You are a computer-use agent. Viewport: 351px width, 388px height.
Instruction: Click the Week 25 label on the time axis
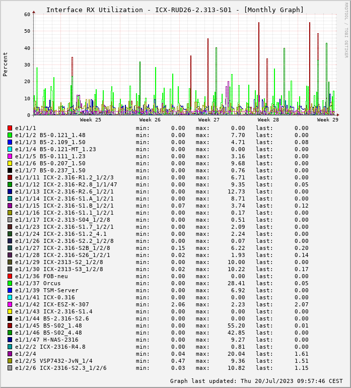91,120
